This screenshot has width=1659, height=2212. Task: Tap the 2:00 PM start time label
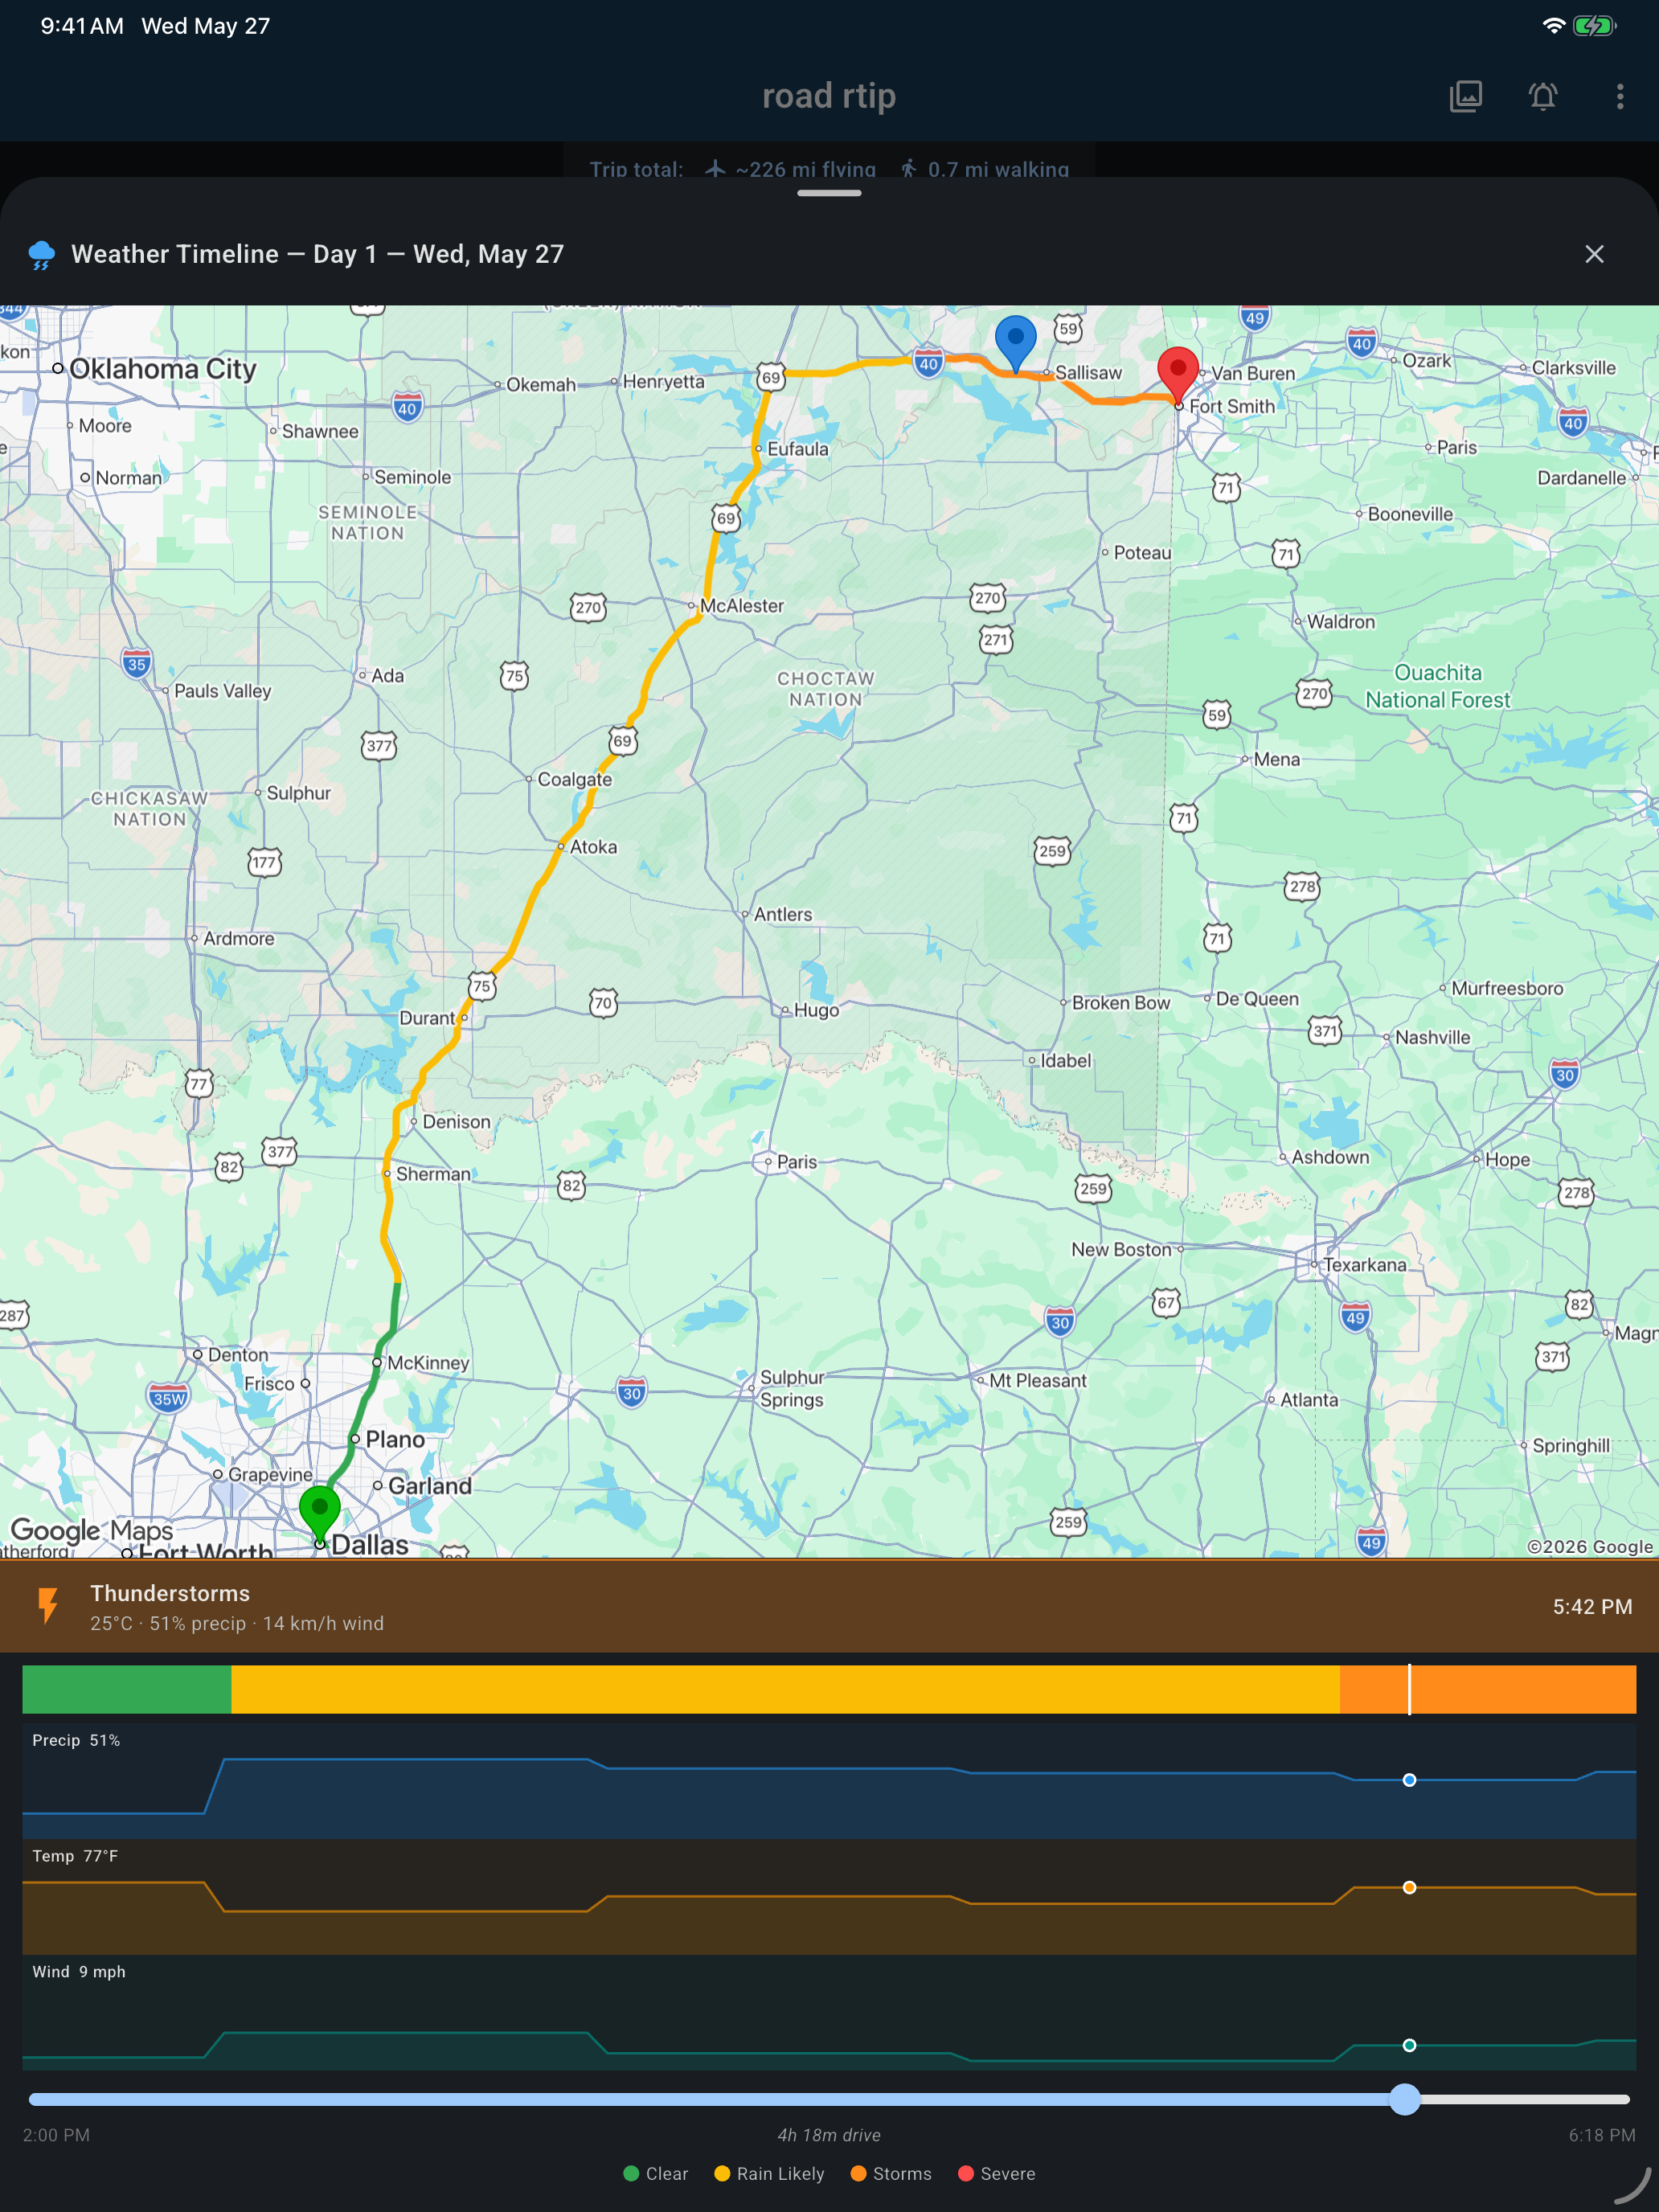pos(56,2135)
